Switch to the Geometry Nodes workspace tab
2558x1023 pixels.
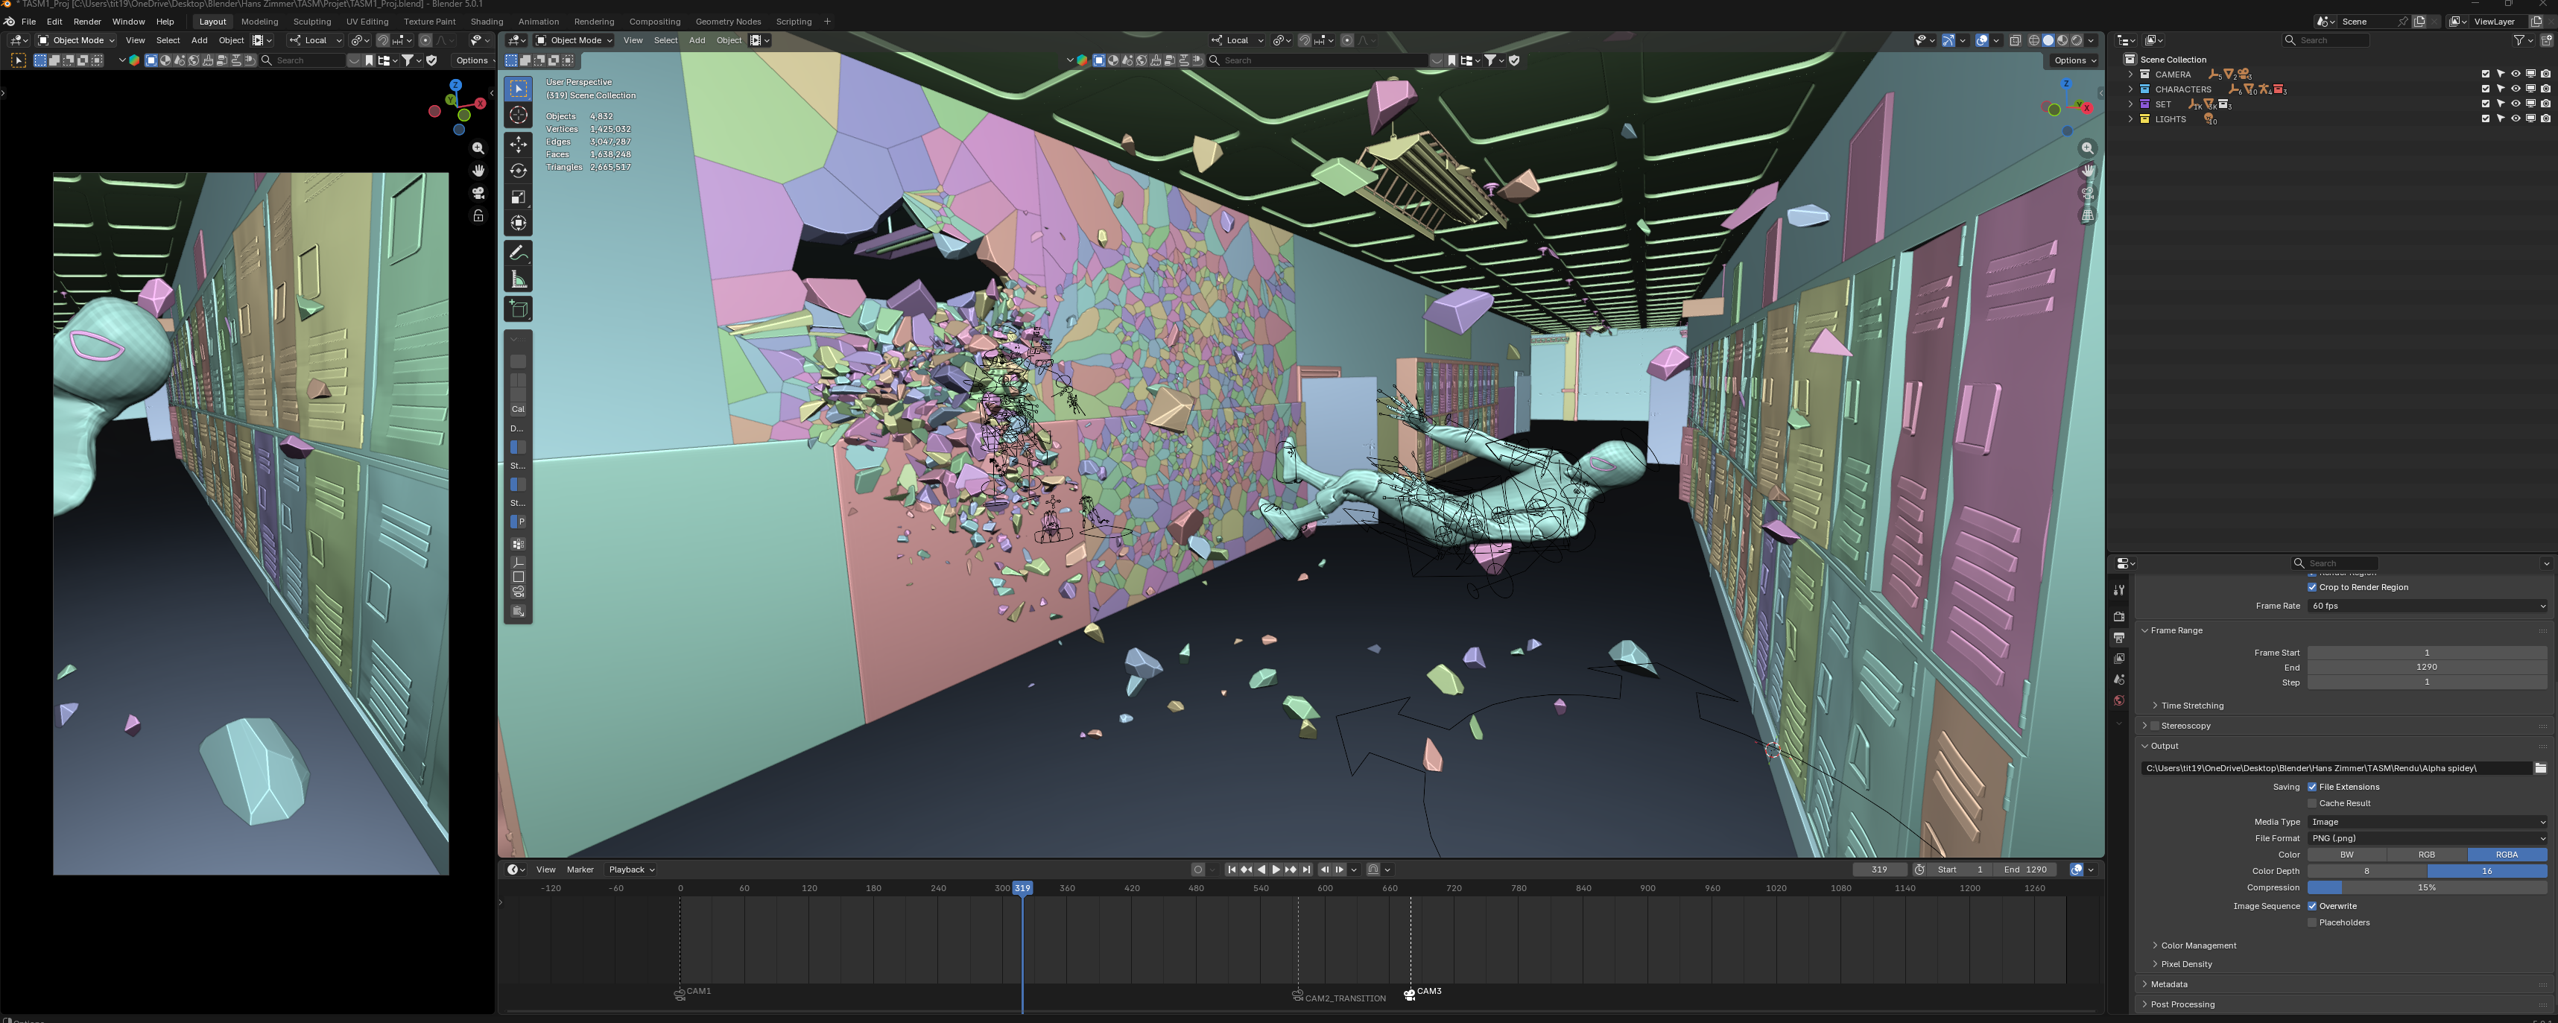(728, 21)
